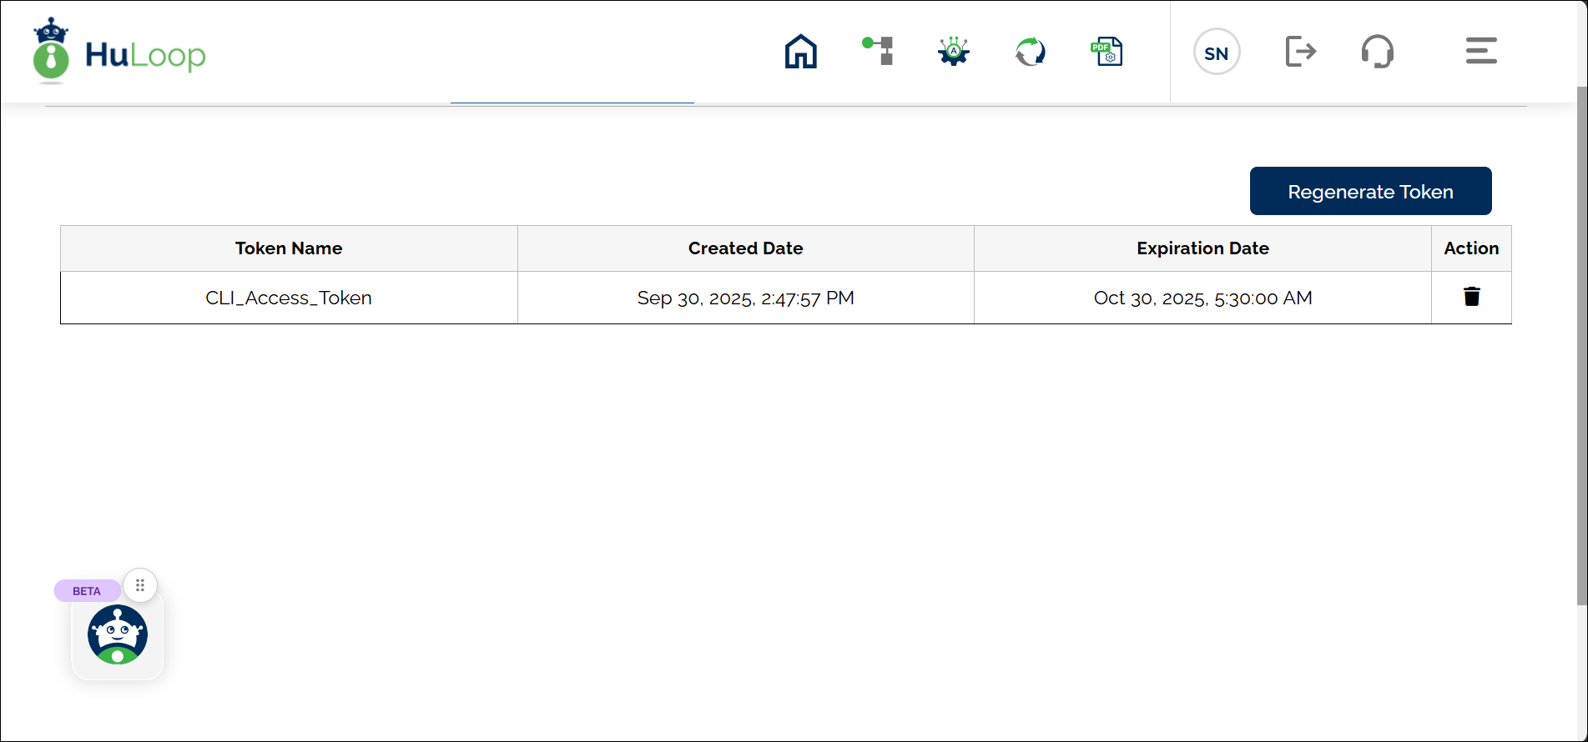Viewport: 1588px width, 742px height.
Task: Delete the CLI_Access_Token
Action: tap(1471, 297)
